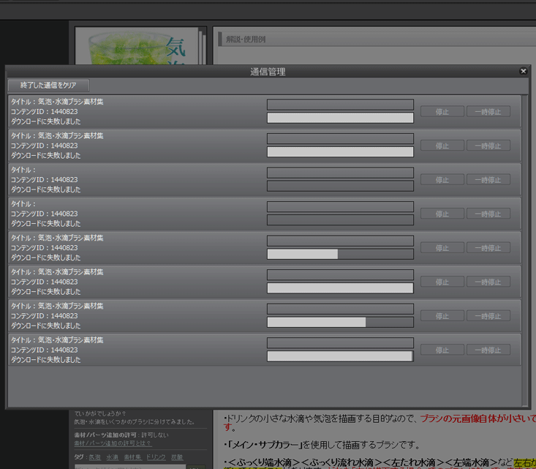Image resolution: width=536 pixels, height=469 pixels.
Task: Click the 終了した通信をクリア button
Action: 48,85
